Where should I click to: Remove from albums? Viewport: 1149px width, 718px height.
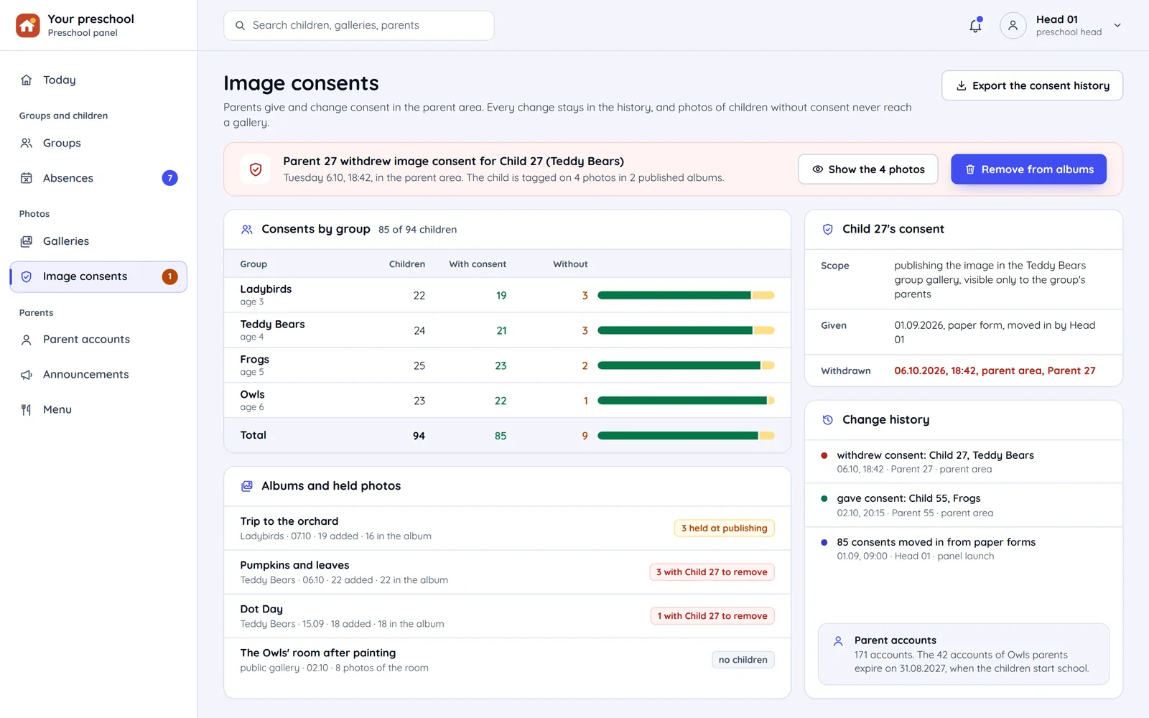[1028, 169]
